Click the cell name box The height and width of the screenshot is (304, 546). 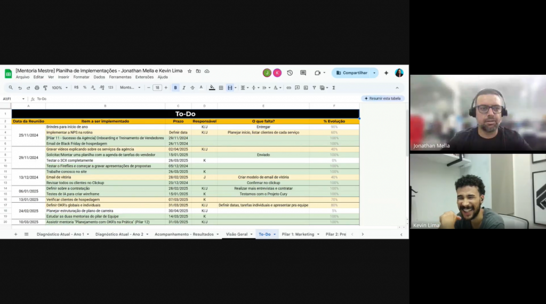click(11, 99)
